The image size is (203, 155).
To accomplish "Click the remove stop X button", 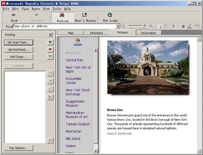I will (50, 97).
